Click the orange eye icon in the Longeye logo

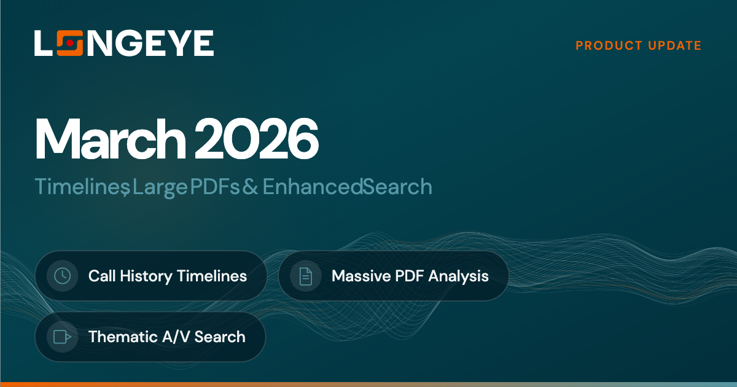tap(71, 43)
